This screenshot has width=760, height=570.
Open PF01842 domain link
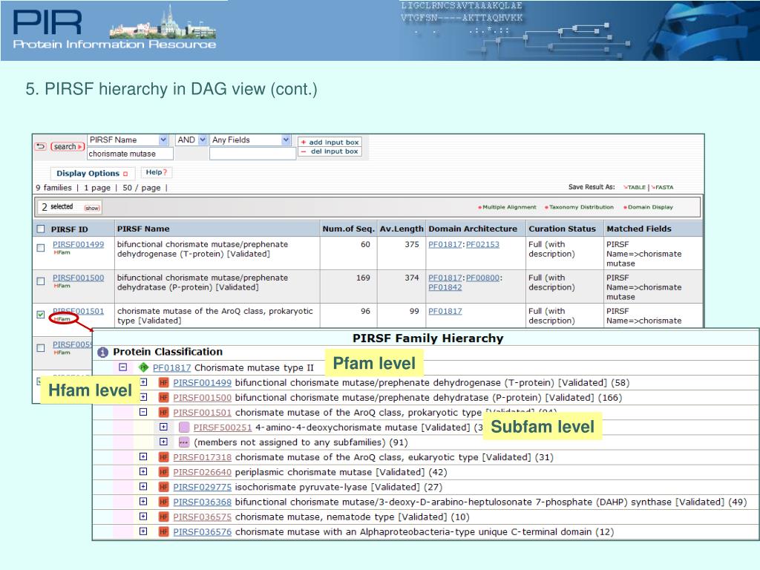[445, 287]
